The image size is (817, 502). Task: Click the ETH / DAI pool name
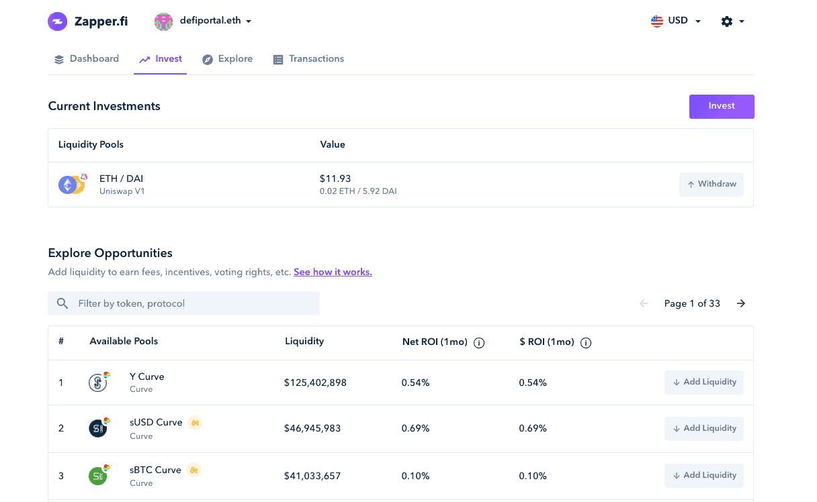pos(122,179)
